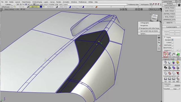Open Options... in ViewCube menu
Screen dimensions: 181x102
(143, 34)
